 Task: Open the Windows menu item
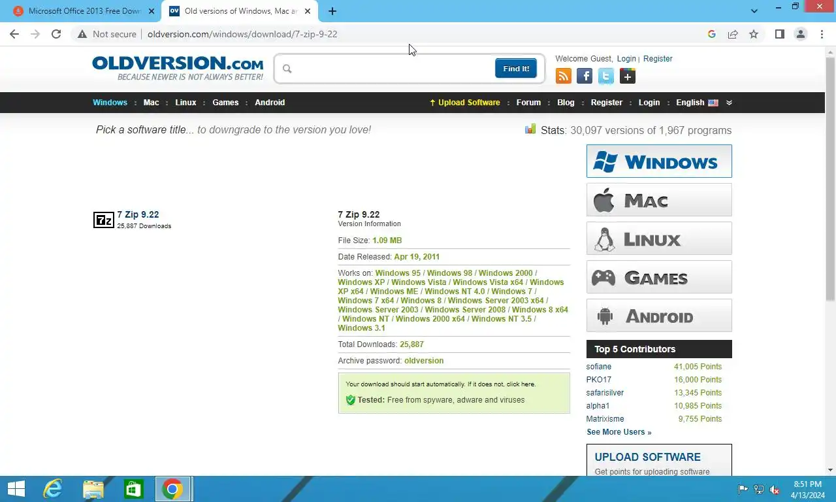click(x=110, y=103)
